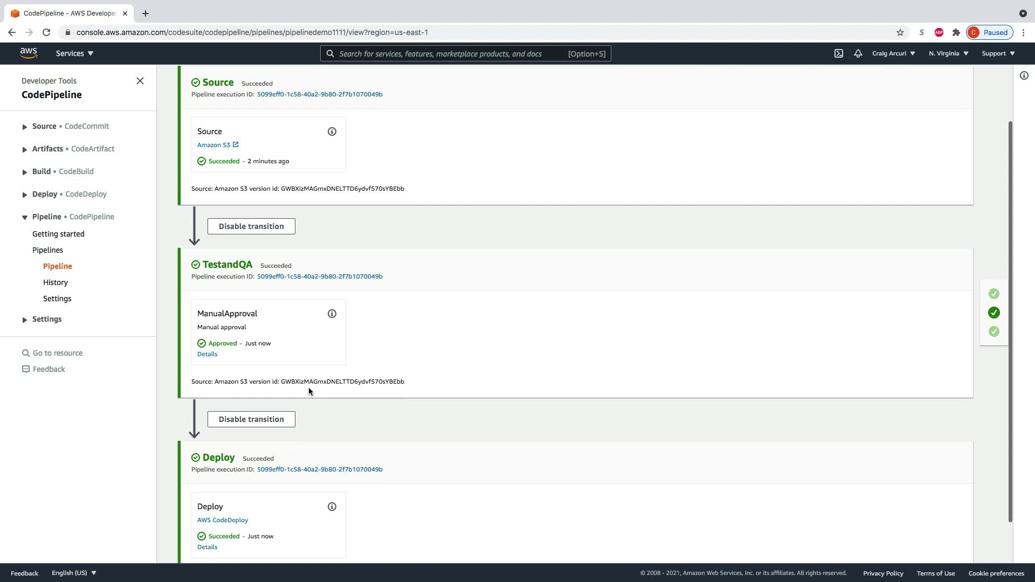Image resolution: width=1035 pixels, height=582 pixels.
Task: Open info icon on ManualApproval action card
Action: pyautogui.click(x=332, y=314)
